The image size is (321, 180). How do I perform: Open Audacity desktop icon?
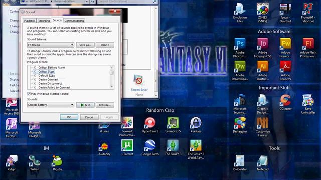(104, 148)
